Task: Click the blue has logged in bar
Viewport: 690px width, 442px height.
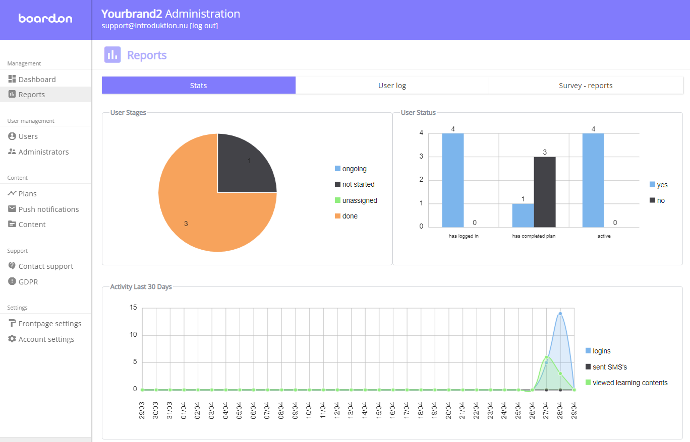Action: (x=453, y=180)
